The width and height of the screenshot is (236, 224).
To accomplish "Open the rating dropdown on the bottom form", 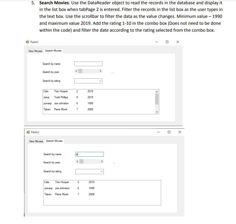I will point(101,171).
